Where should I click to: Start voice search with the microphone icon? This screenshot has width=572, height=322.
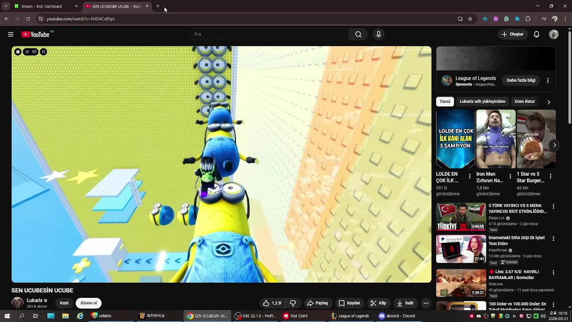click(379, 34)
